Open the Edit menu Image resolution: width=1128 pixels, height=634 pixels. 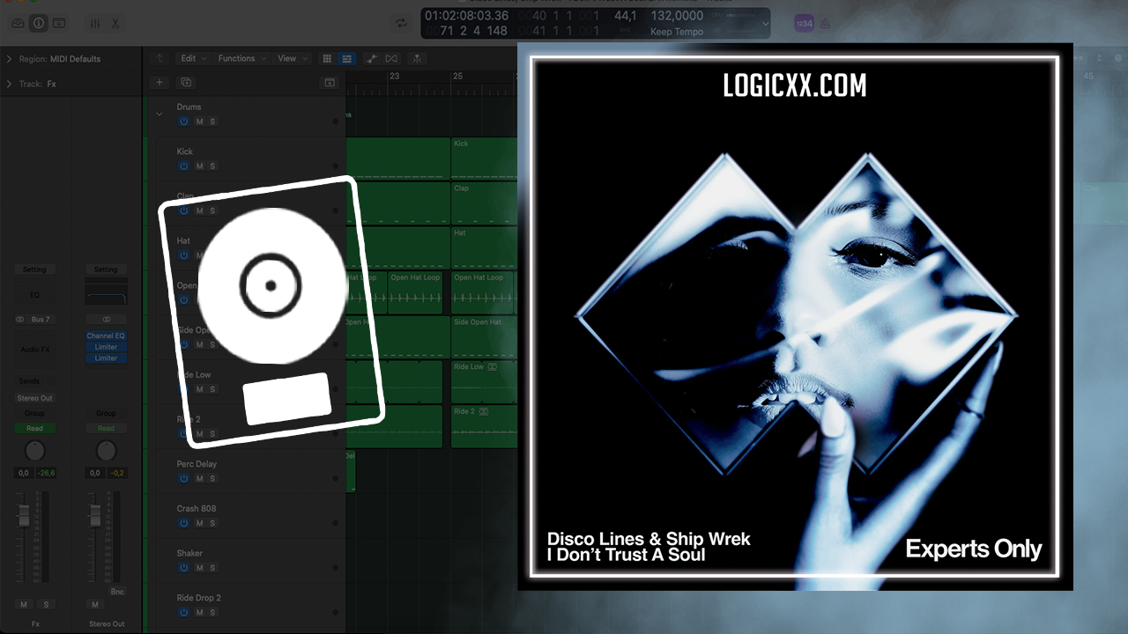click(193, 58)
